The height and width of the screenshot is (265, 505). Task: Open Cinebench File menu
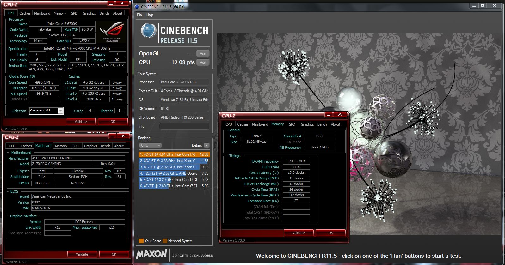pos(139,15)
